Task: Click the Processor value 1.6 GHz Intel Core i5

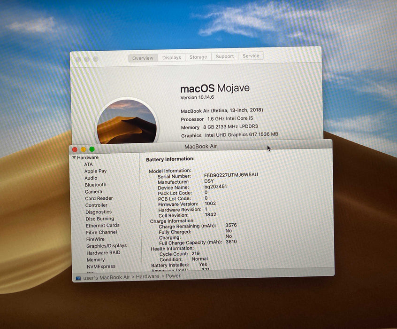Action: [230, 118]
